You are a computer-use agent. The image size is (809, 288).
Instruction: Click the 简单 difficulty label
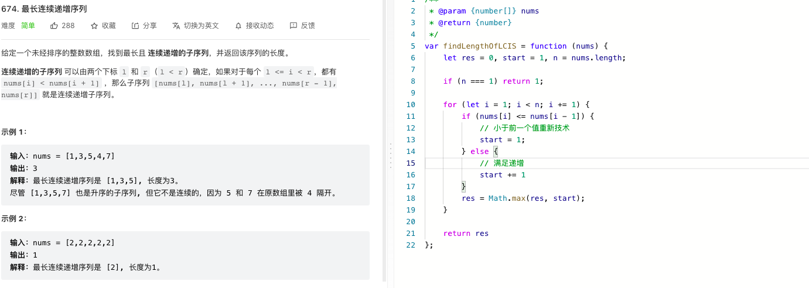pyautogui.click(x=28, y=26)
